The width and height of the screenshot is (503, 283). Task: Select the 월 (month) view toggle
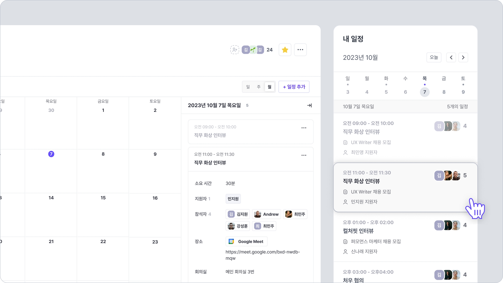click(x=270, y=87)
